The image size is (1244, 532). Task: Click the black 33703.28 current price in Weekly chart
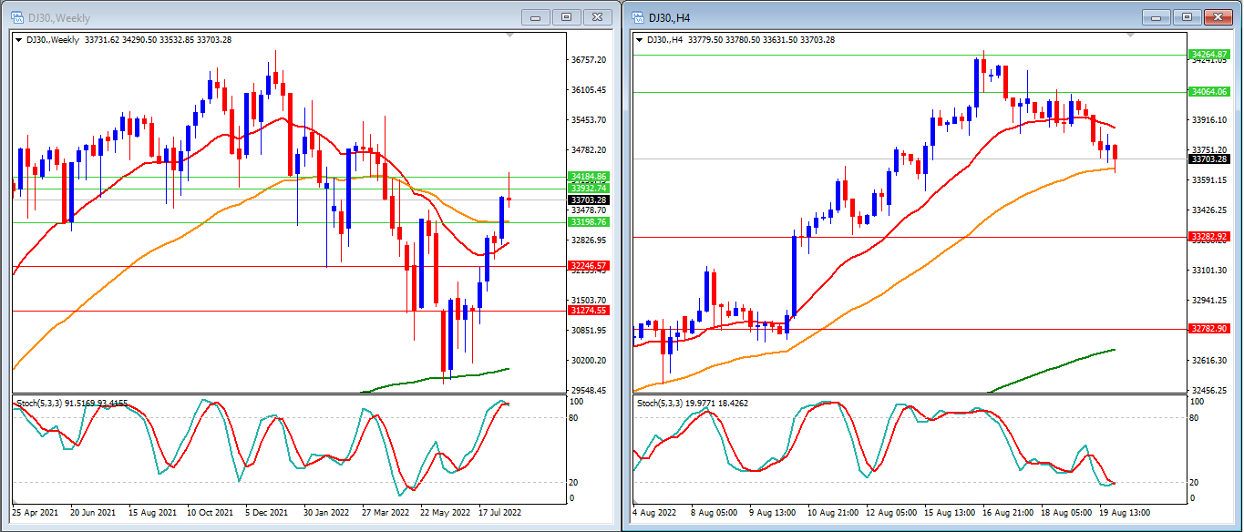click(589, 199)
